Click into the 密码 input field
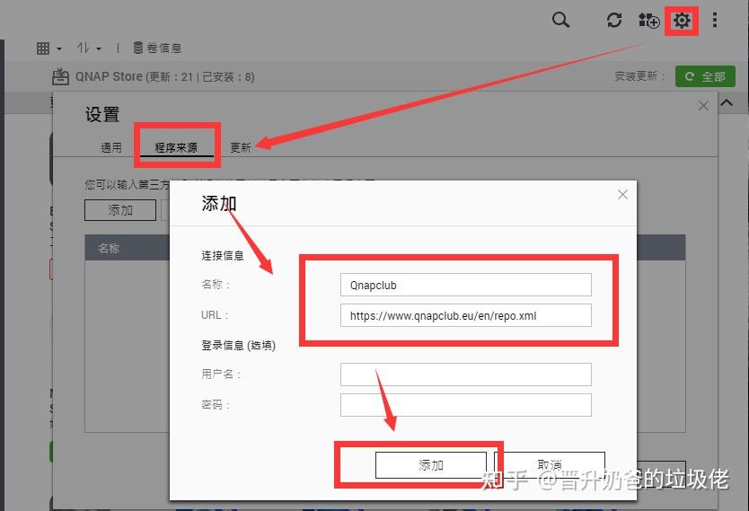The image size is (749, 511). tap(466, 405)
